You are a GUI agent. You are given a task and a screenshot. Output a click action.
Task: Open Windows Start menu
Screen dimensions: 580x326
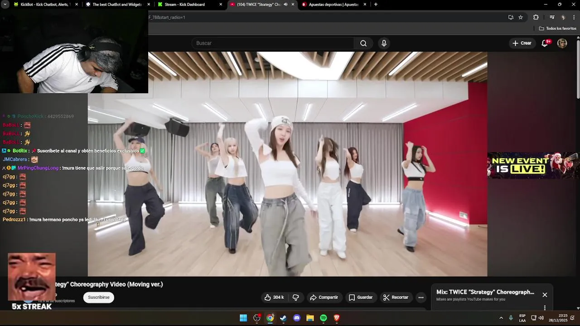tap(243, 318)
